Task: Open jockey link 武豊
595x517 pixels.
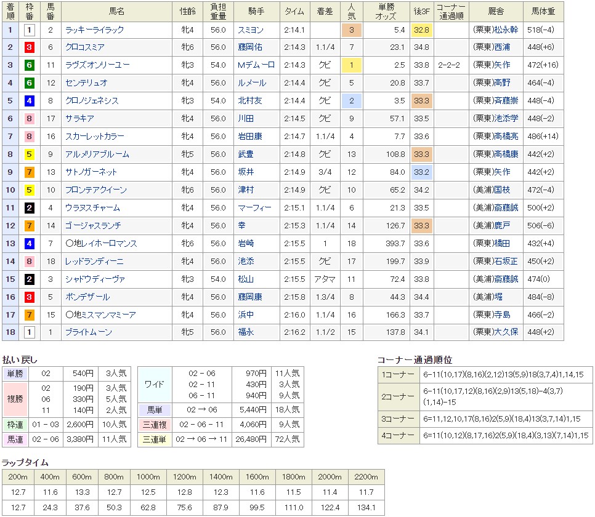Action: [246, 154]
